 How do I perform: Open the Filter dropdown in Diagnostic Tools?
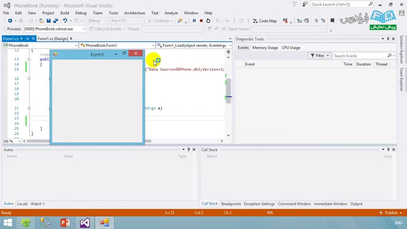pyautogui.click(x=319, y=56)
